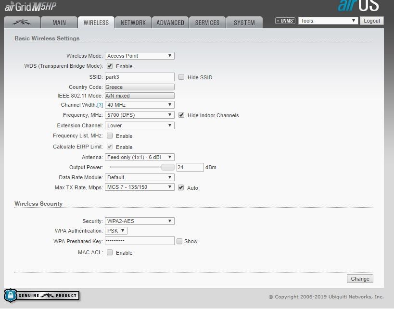Open the Security dropdown
Screen dimensions: 394x309
(140, 221)
